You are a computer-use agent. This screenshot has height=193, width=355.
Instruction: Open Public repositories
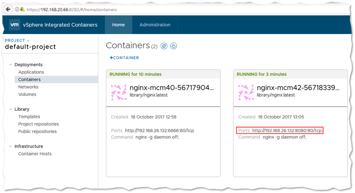point(37,132)
